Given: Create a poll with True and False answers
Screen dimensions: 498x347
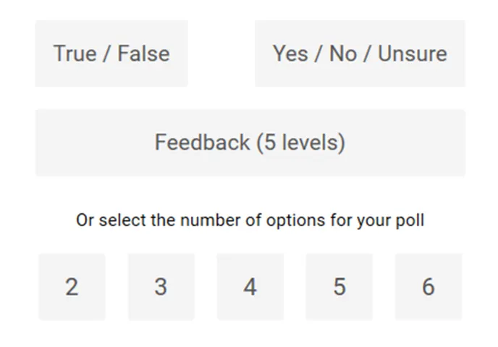Looking at the screenshot, I should [x=111, y=53].
